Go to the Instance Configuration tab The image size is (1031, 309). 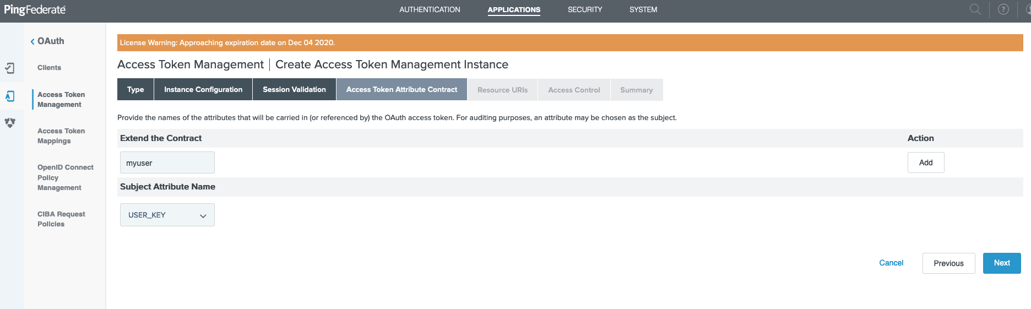click(203, 90)
